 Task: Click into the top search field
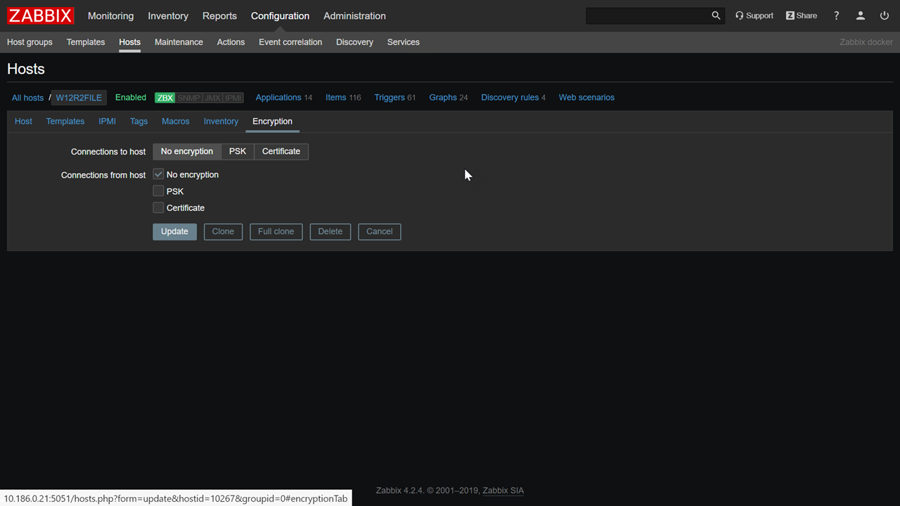point(647,15)
